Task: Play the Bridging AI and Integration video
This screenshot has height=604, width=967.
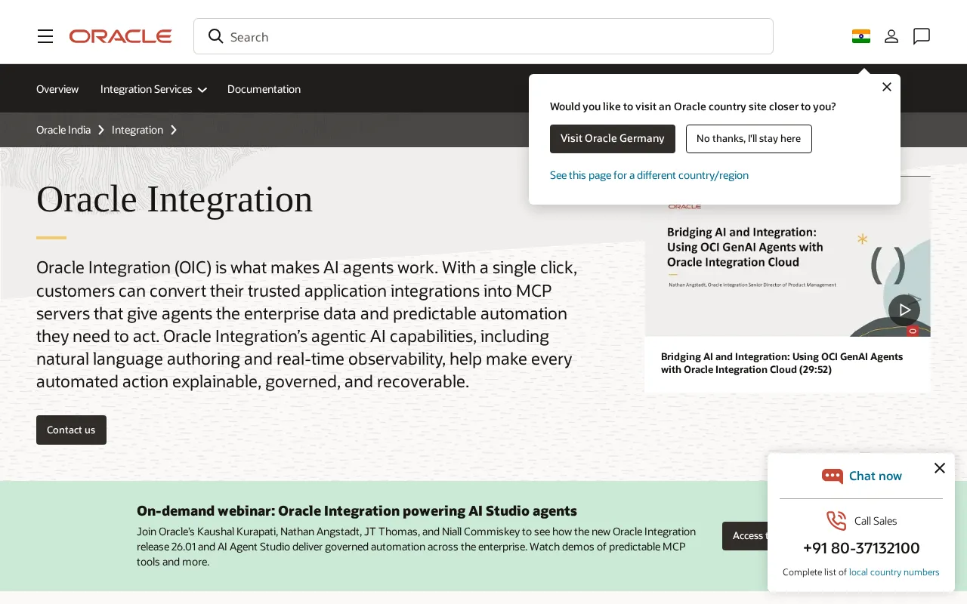Action: (x=904, y=310)
